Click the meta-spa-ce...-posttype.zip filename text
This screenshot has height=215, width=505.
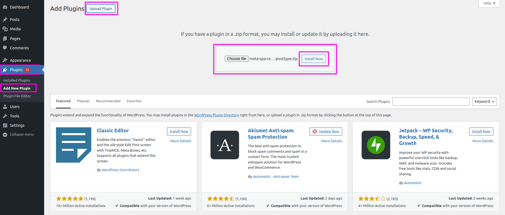tap(274, 59)
